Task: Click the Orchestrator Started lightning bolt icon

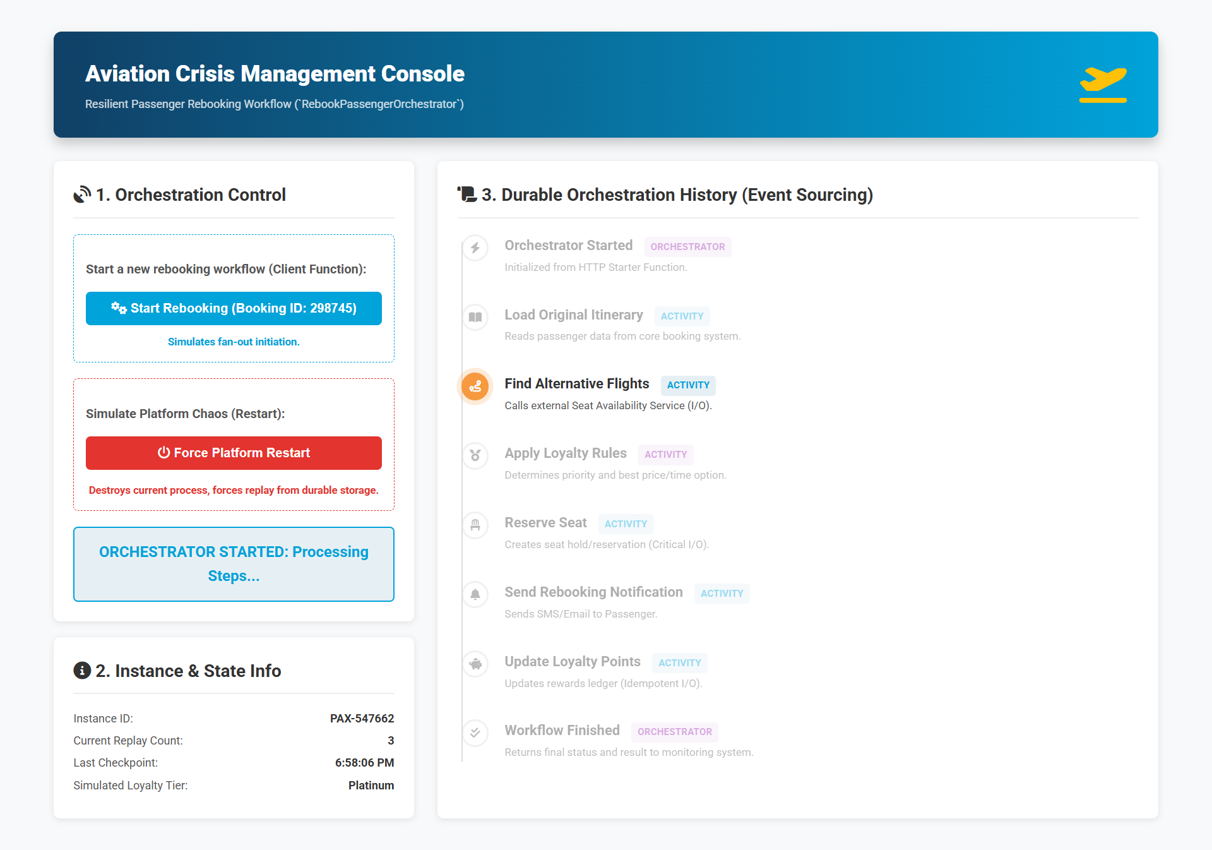Action: tap(475, 248)
